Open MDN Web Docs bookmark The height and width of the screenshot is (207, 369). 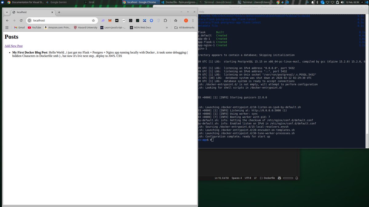[x=141, y=27]
